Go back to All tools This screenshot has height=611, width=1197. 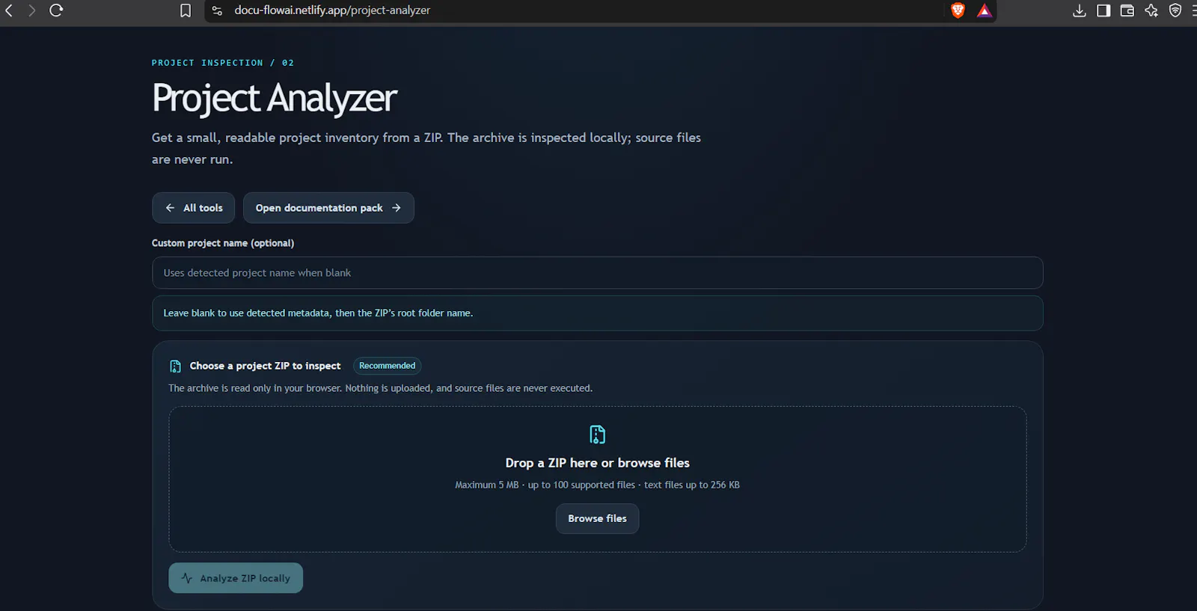pyautogui.click(x=193, y=208)
